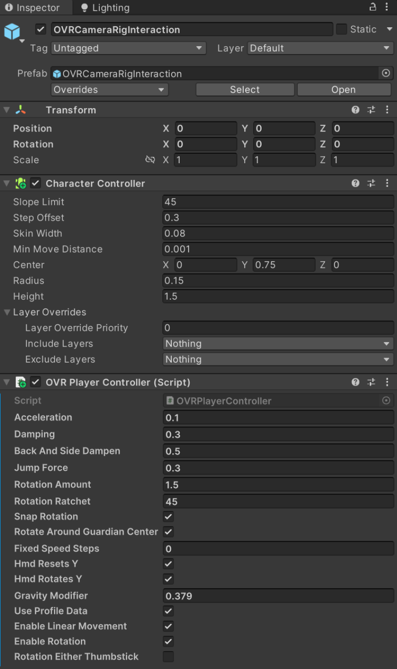Open the Exclude Layers dropdown
Image resolution: width=397 pixels, height=669 pixels.
[278, 359]
